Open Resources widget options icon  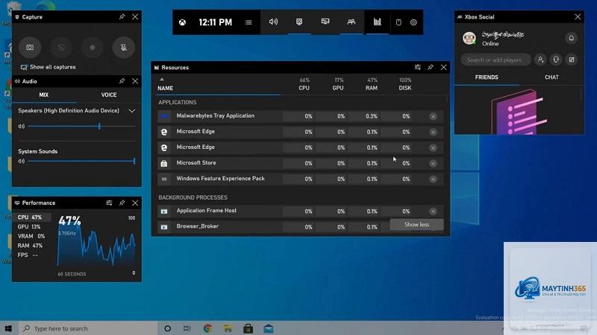click(x=418, y=67)
